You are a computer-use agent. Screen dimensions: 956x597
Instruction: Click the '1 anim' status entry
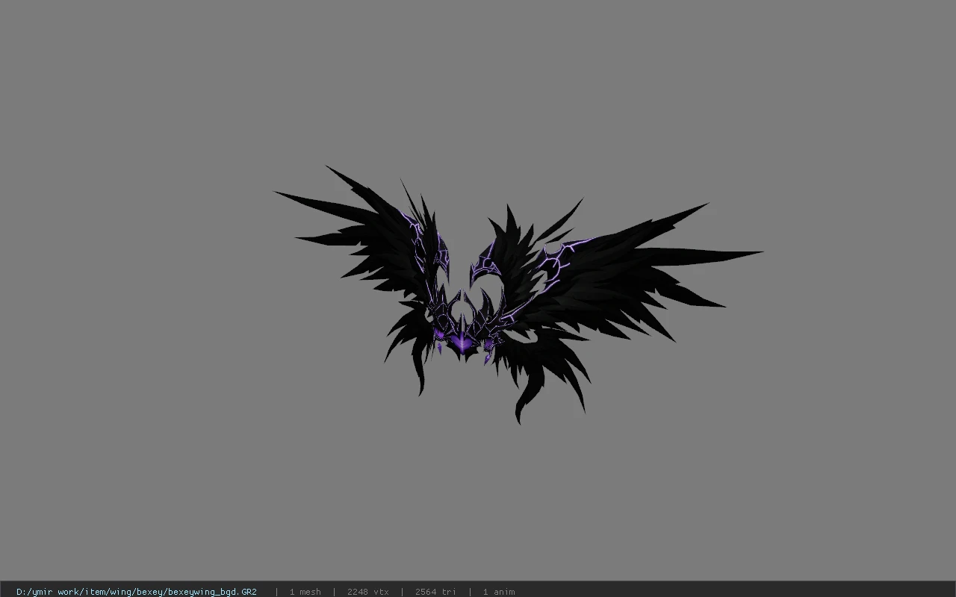498,592
